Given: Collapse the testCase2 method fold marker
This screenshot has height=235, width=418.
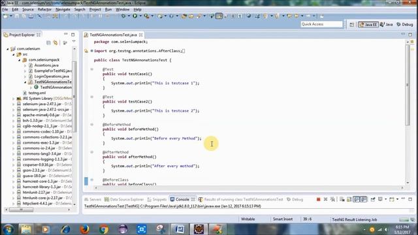Looking at the screenshot, I should click(91, 97).
